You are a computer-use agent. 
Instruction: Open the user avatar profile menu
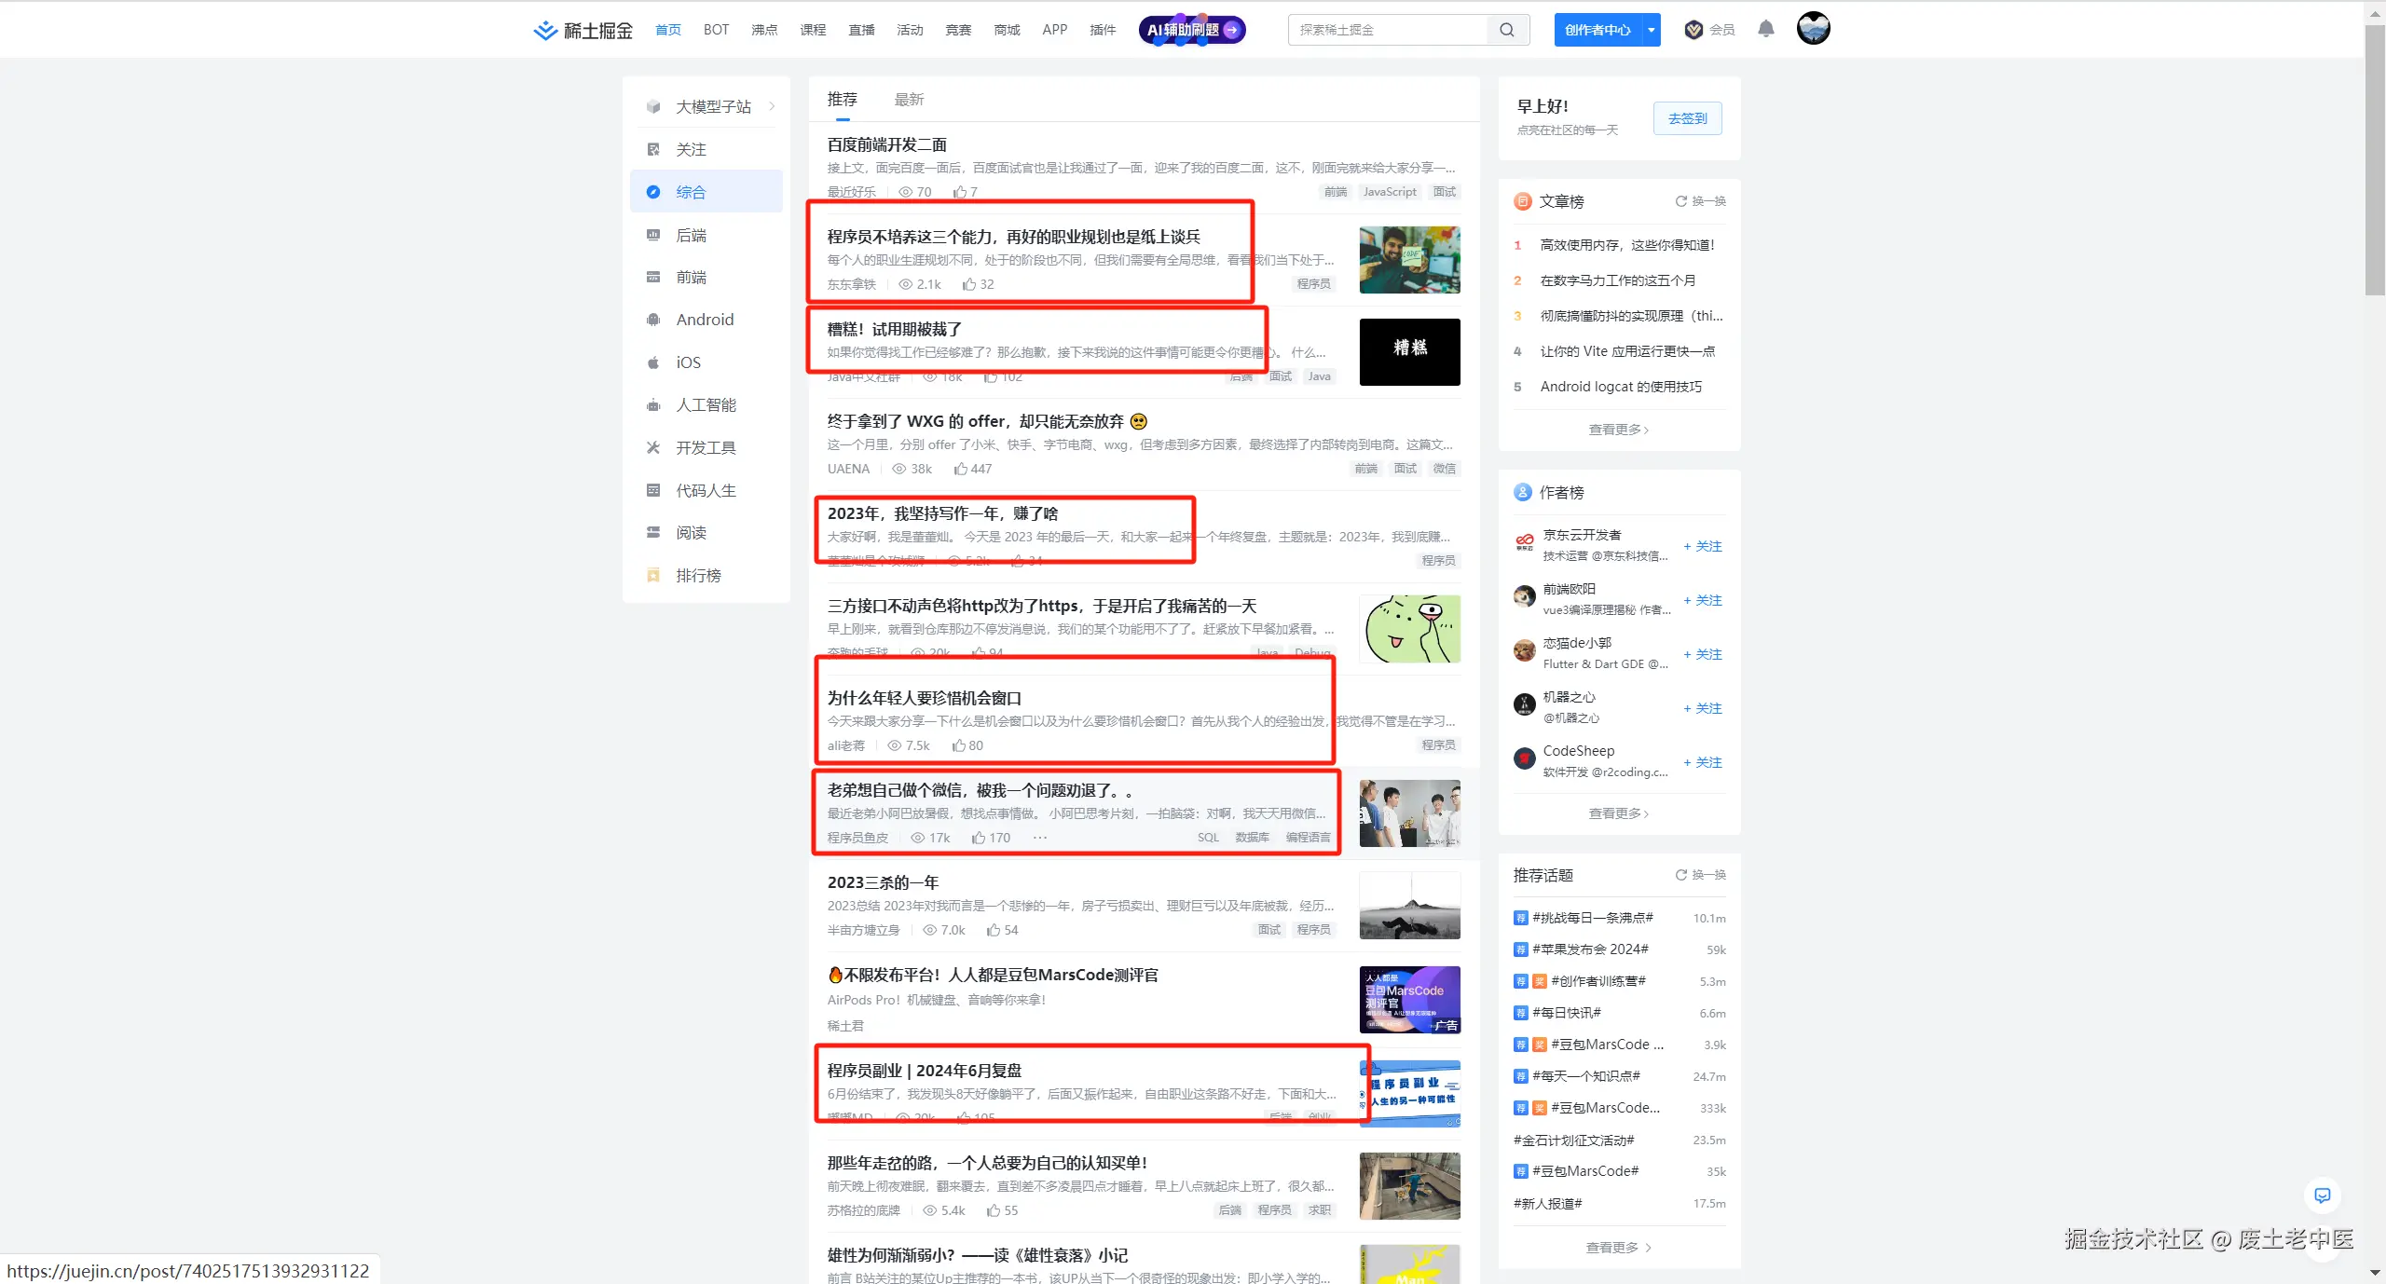tap(1813, 29)
